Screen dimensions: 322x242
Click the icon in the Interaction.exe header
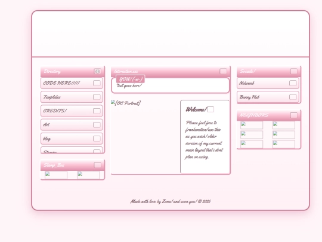[x=223, y=71]
